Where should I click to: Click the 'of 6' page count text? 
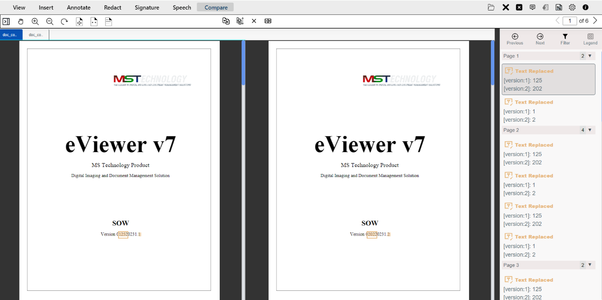(584, 21)
